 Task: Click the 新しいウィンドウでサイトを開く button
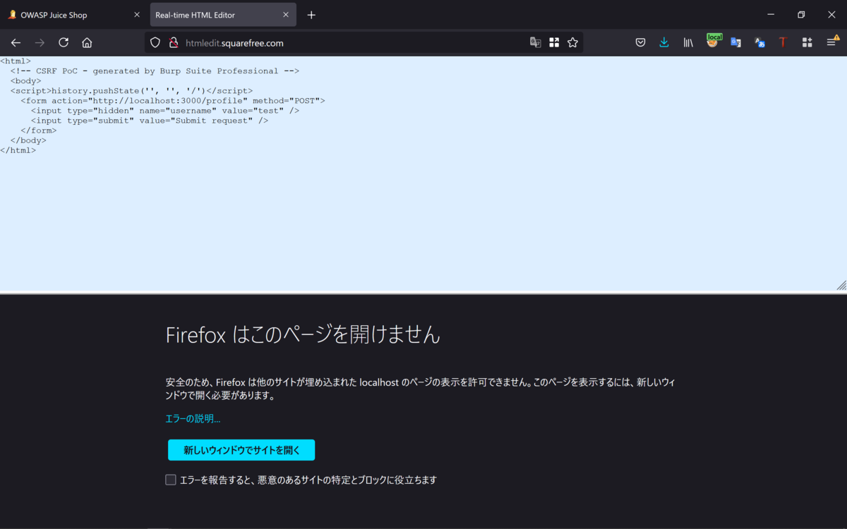click(x=241, y=450)
